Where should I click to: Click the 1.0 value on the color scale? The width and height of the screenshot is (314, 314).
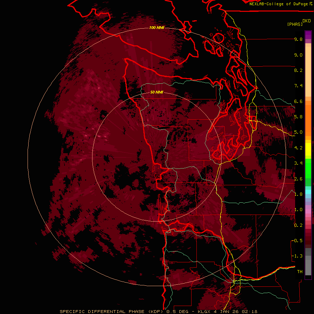[x=298, y=210]
